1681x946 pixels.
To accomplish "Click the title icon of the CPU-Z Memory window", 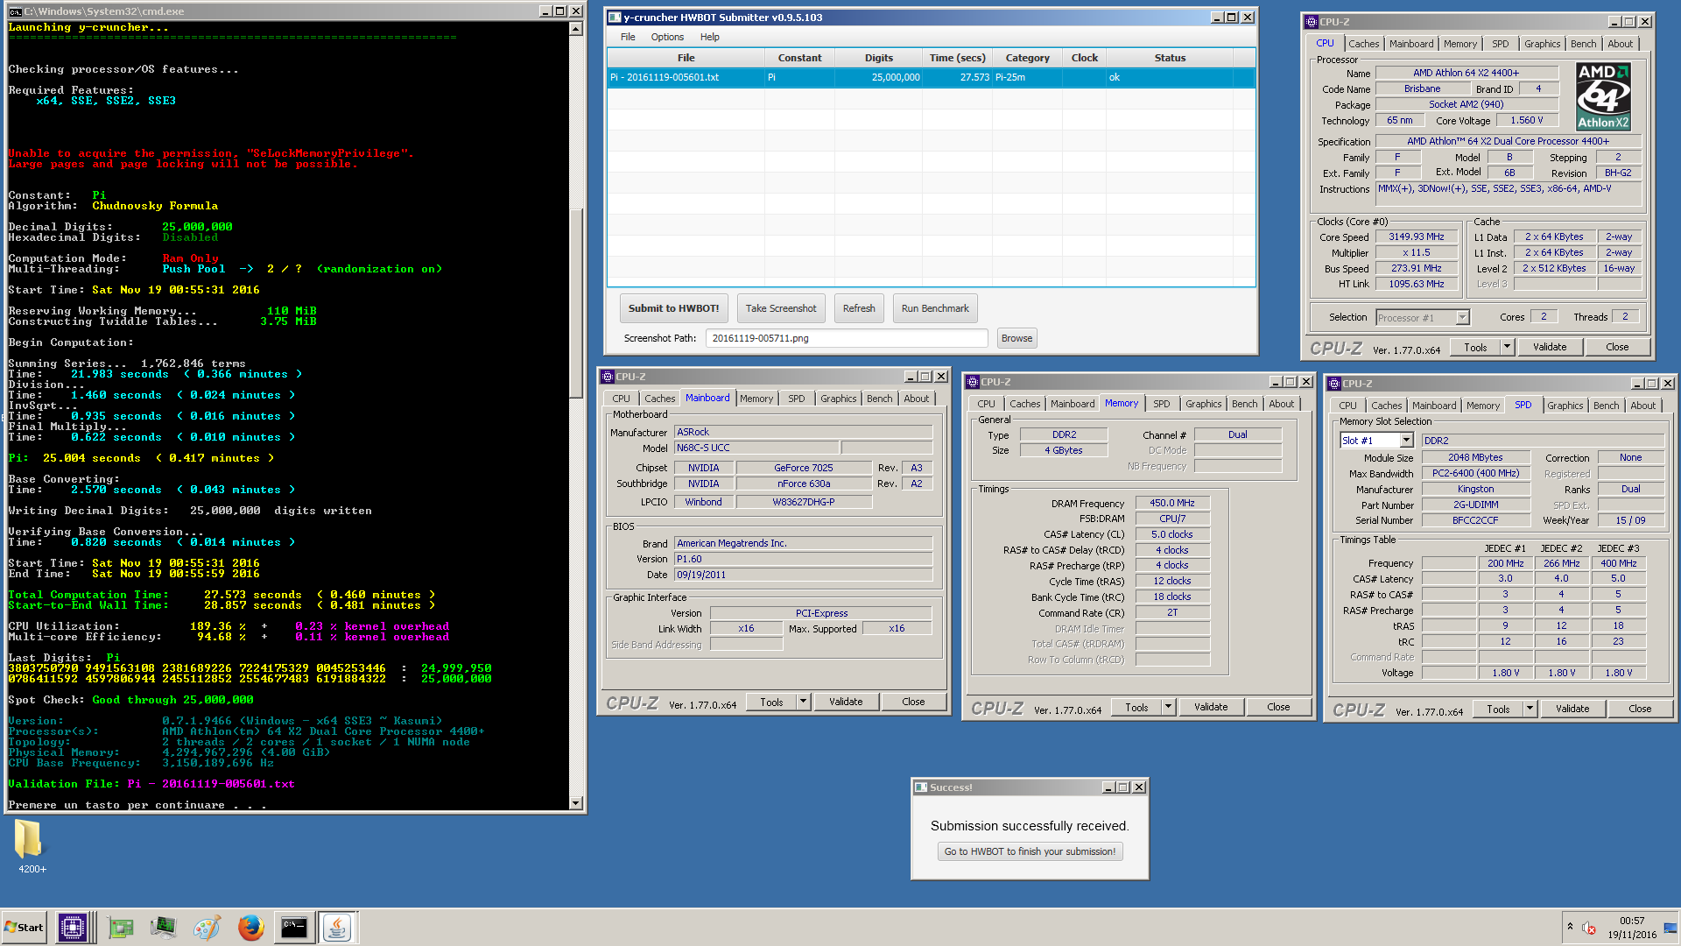I will point(973,382).
